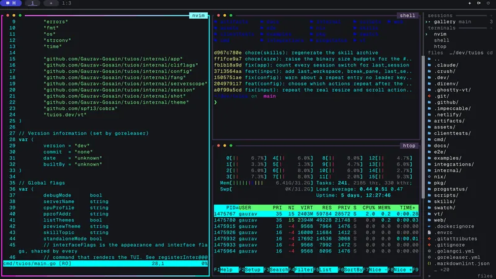The height and width of the screenshot is (279, 496).
Task: Open the .ghostty-vt/ folder icon
Action: (429, 90)
